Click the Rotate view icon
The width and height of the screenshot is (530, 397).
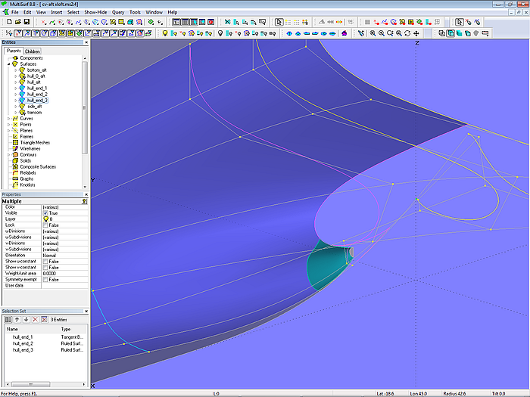point(408,33)
